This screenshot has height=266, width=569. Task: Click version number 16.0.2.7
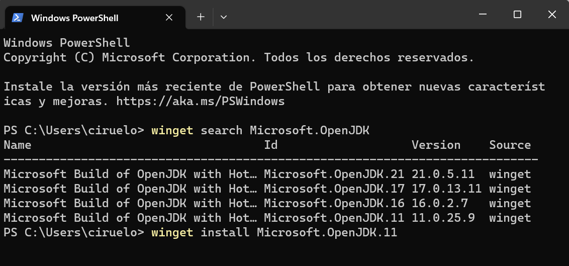[439, 204]
